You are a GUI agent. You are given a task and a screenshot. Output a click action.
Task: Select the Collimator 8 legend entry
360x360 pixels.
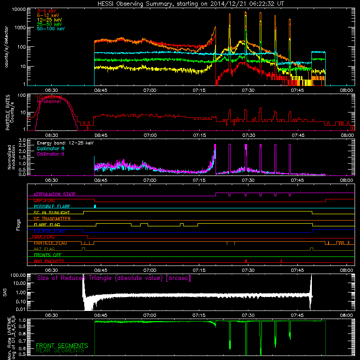click(x=50, y=148)
